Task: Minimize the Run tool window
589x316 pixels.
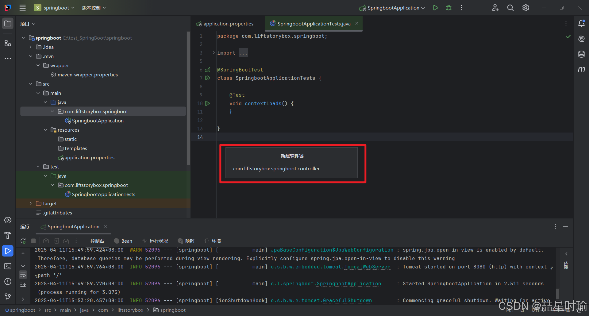Action: (x=565, y=226)
